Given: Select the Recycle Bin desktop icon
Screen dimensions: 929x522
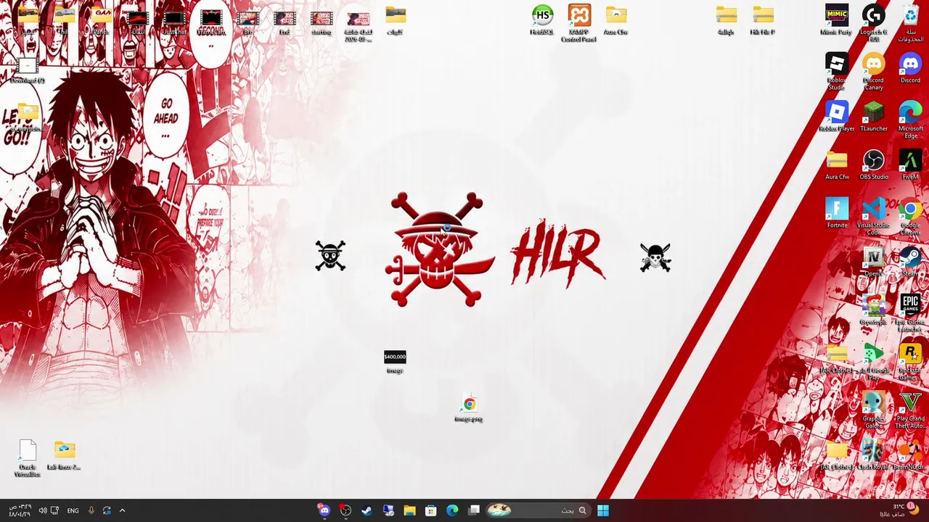Looking at the screenshot, I should [910, 22].
